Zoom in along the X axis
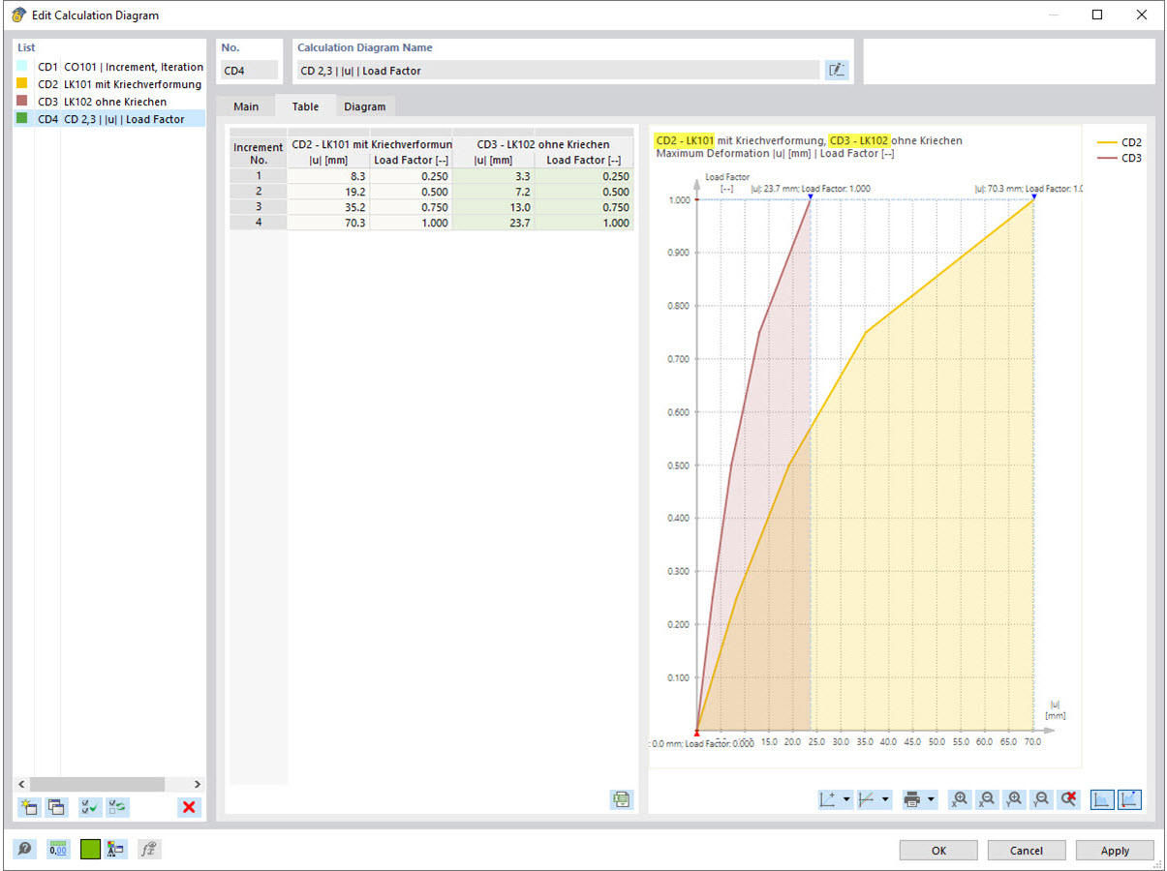 (958, 799)
